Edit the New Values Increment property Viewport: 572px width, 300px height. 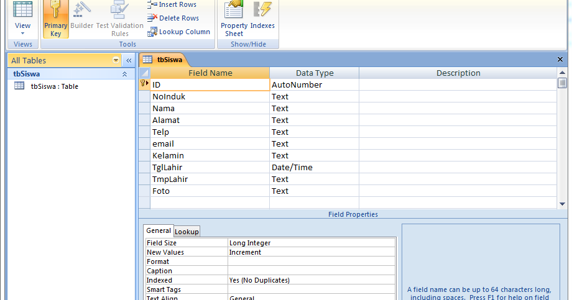311,252
